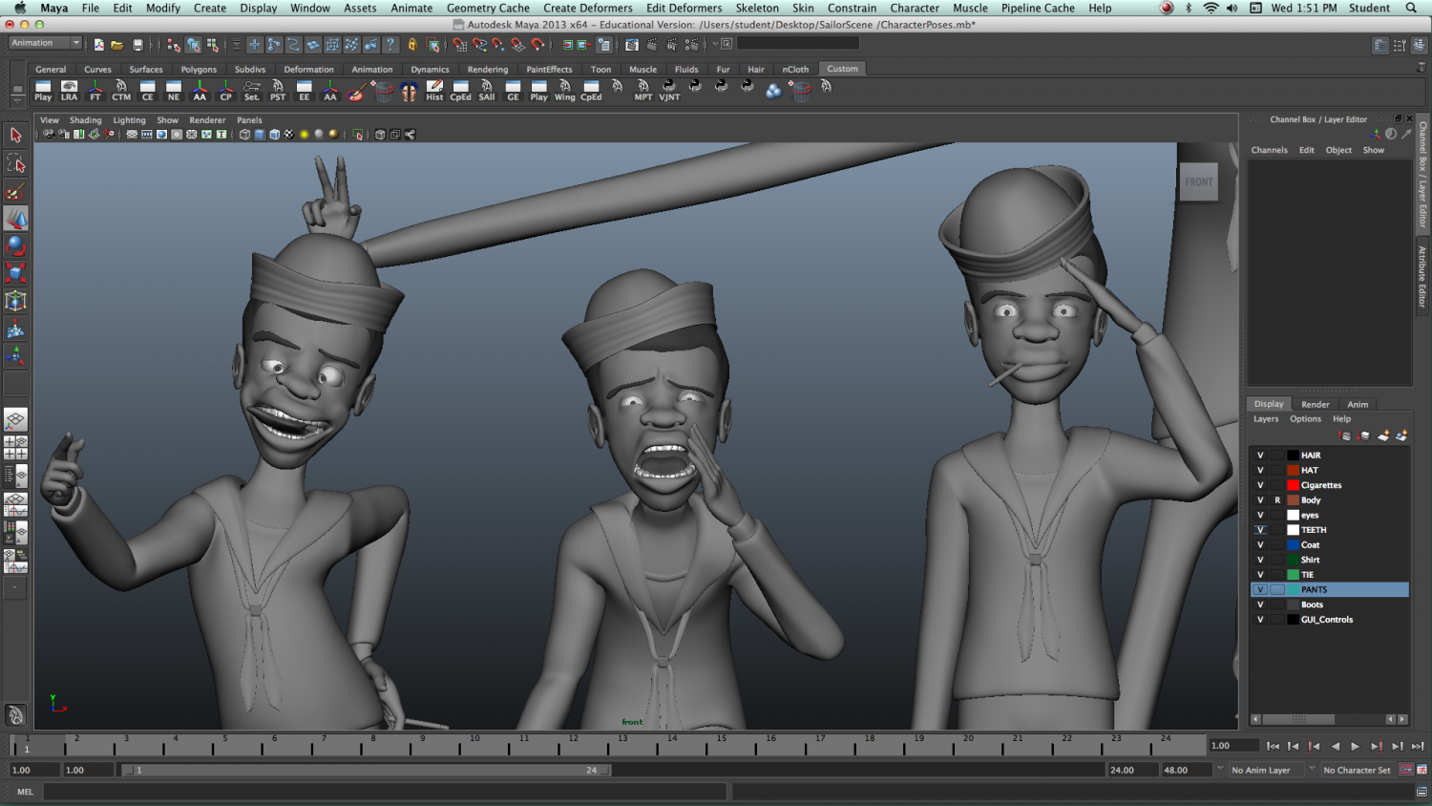The image size is (1432, 806).
Task: Click the lock selection padlock icon
Action: click(x=412, y=44)
